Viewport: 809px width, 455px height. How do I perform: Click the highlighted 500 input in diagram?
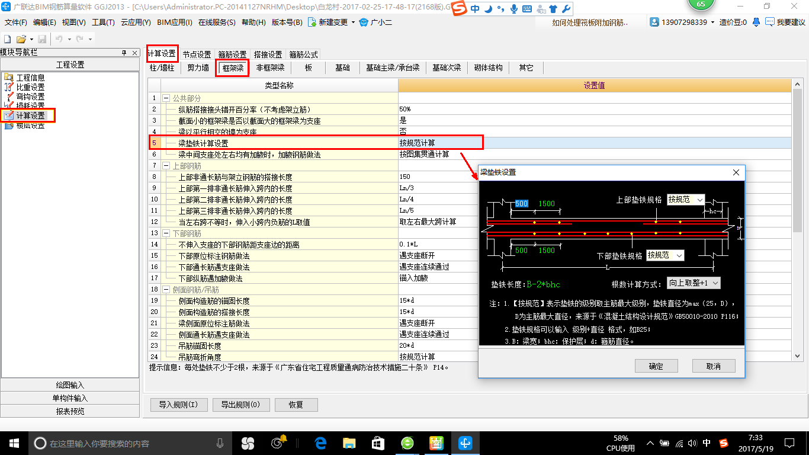point(521,204)
